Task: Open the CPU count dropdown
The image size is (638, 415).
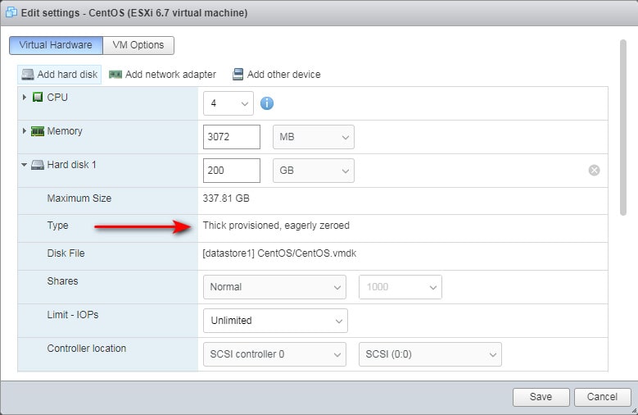Action: (229, 103)
